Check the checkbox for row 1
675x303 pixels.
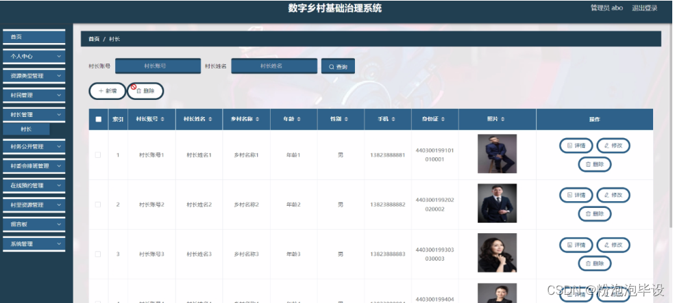click(x=98, y=155)
